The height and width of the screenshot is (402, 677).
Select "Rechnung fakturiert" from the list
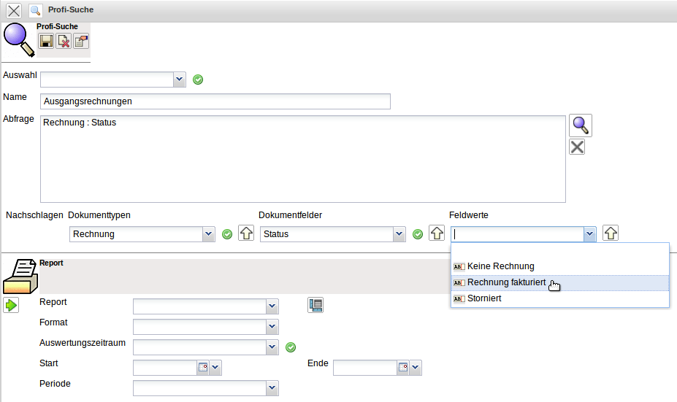(x=506, y=282)
